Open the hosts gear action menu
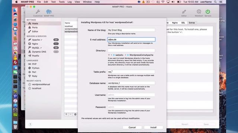The height and width of the screenshot is (133, 238). click(75, 114)
